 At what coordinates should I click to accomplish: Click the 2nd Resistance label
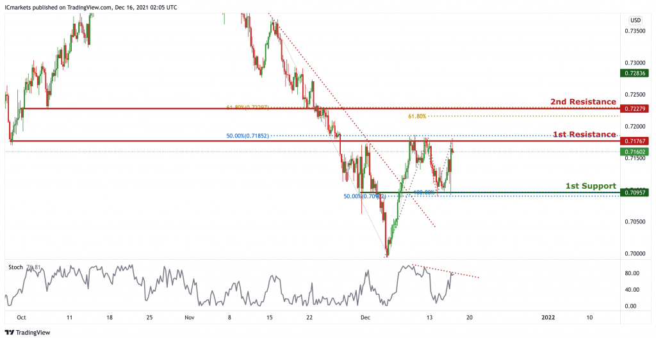coord(583,102)
